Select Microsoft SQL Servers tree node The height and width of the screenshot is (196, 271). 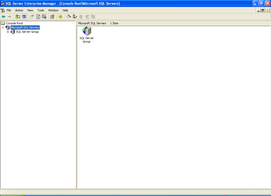click(x=25, y=27)
